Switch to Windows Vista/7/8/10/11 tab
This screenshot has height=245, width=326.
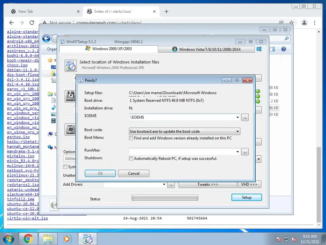(206, 49)
